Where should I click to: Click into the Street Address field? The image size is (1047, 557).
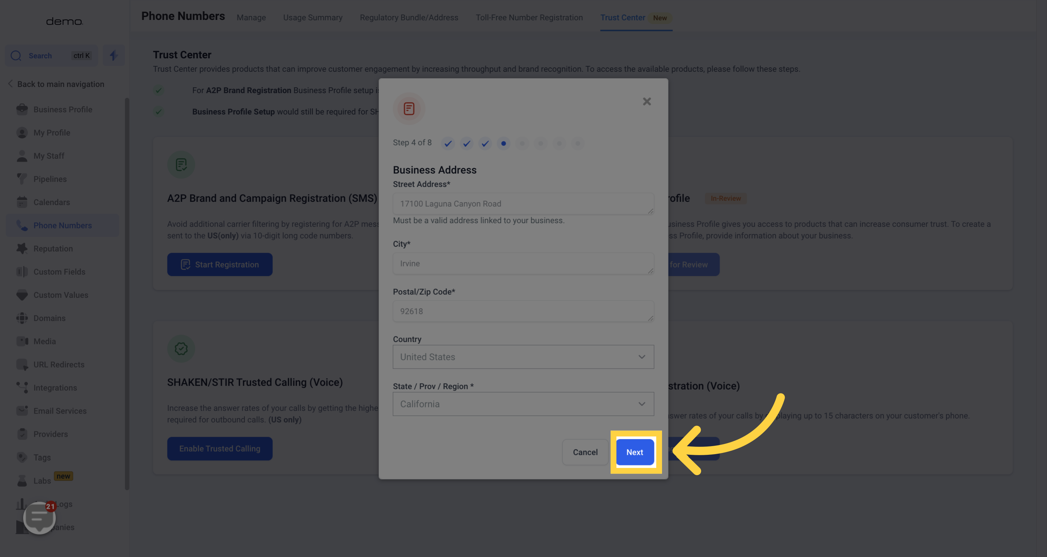(523, 203)
